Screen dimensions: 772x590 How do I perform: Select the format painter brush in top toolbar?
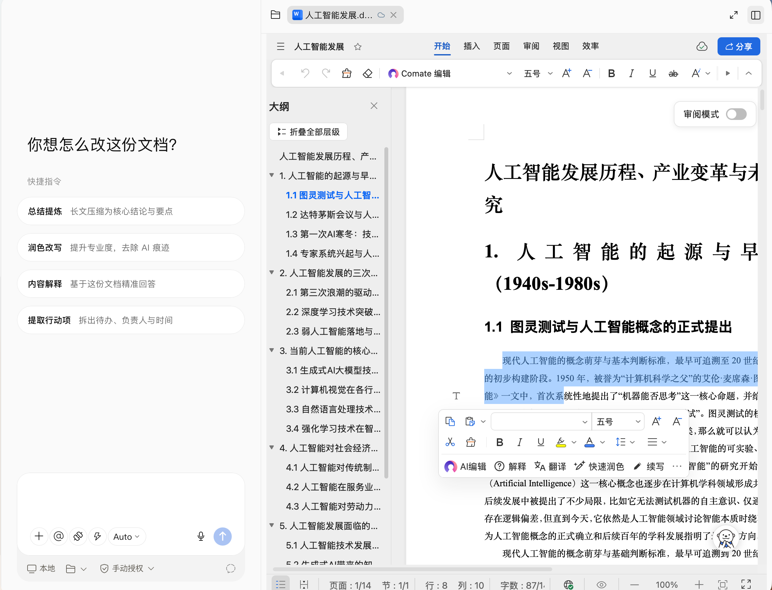tap(346, 73)
